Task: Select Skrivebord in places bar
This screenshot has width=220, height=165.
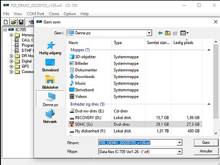Action: [50, 65]
